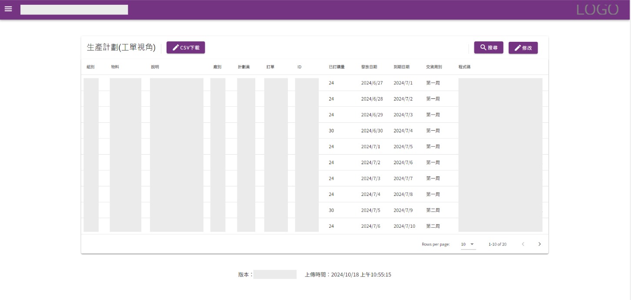Click the previous page arrow
The image size is (631, 300).
(x=523, y=244)
